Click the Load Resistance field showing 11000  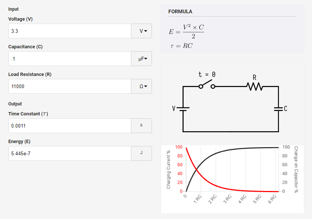70,86
